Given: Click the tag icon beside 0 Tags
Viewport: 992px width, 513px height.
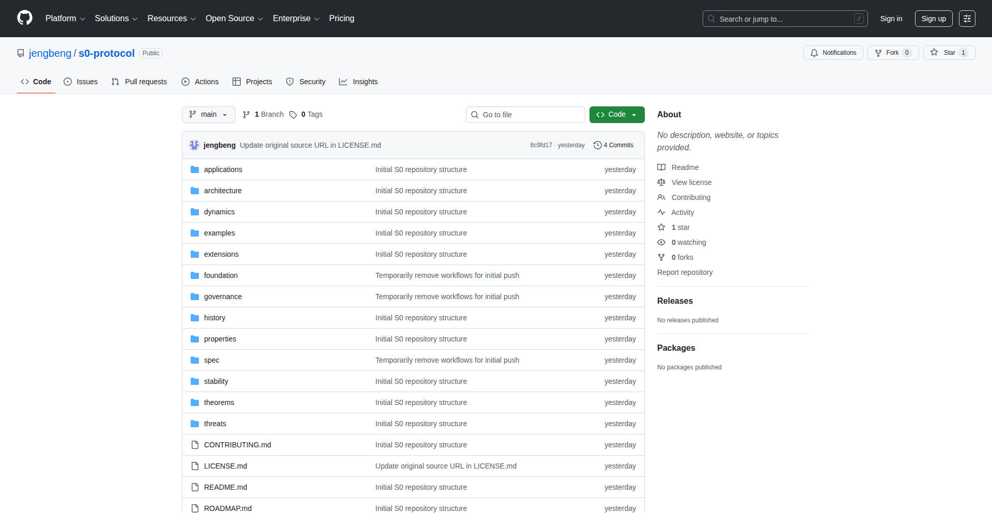Looking at the screenshot, I should (293, 115).
